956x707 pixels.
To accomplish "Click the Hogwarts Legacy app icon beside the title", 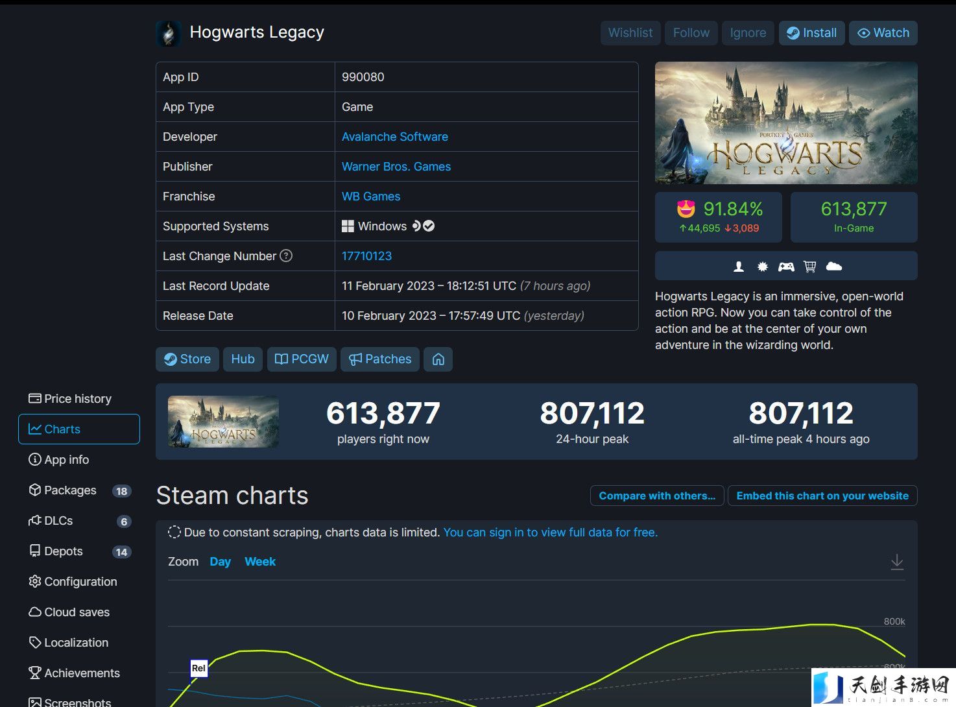I will click(x=169, y=33).
